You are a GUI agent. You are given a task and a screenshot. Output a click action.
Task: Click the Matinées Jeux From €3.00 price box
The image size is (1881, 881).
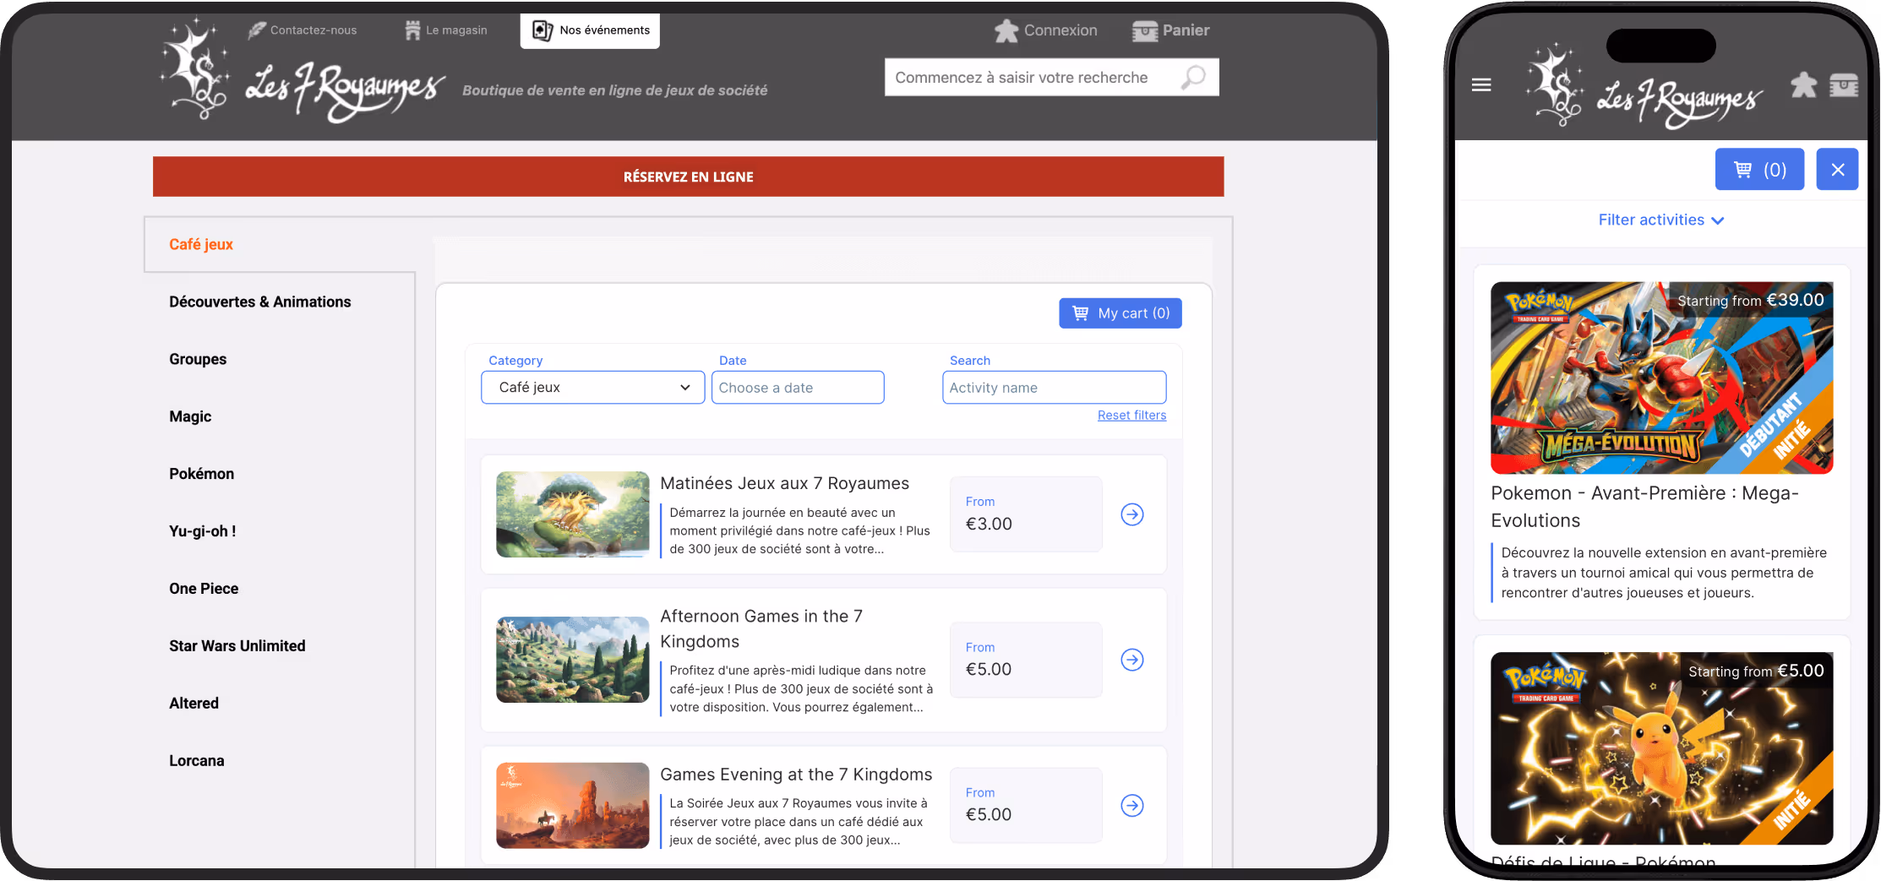click(x=1026, y=514)
